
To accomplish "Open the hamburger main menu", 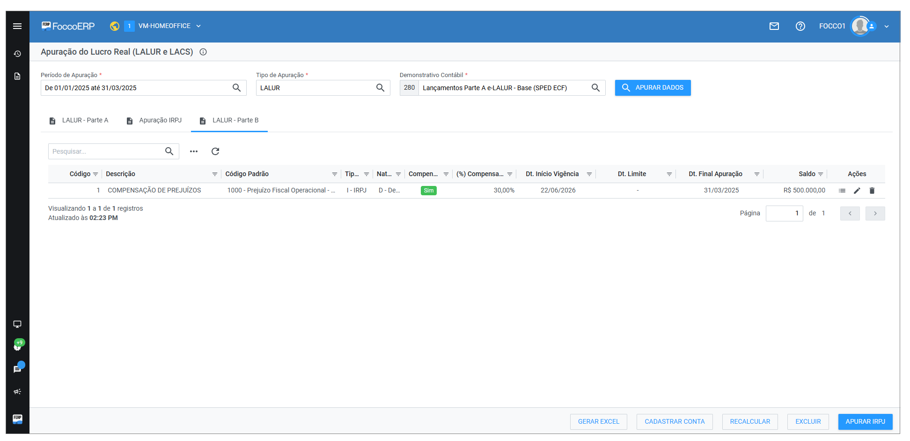I will pyautogui.click(x=17, y=26).
